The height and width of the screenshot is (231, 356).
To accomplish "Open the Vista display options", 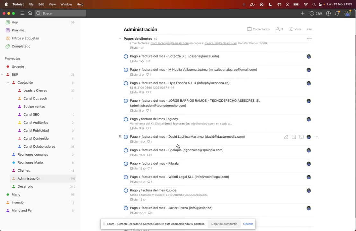I will point(295,29).
